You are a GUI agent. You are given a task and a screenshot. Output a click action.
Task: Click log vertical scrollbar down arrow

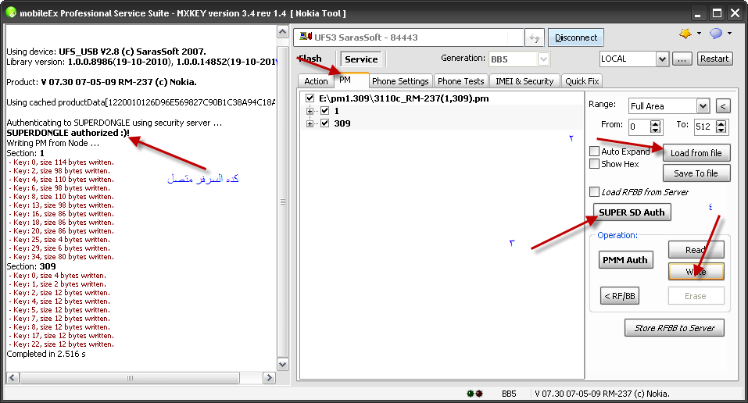282,365
